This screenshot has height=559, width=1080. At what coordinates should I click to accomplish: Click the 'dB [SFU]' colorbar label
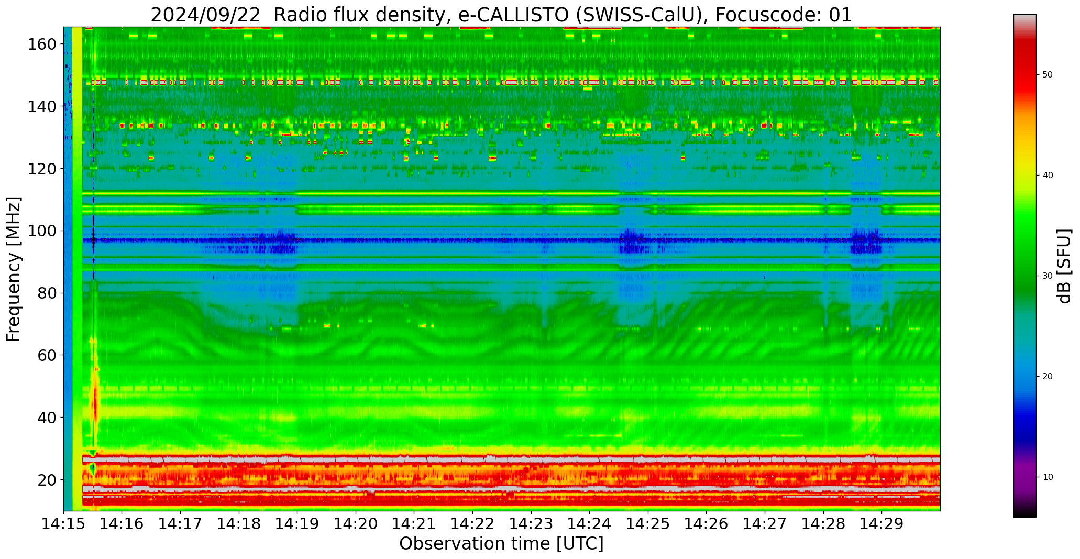pos(1064,266)
